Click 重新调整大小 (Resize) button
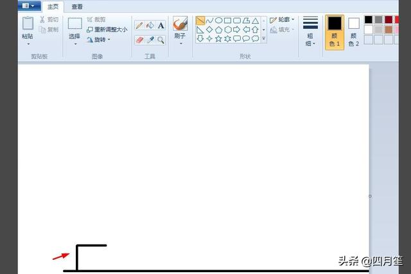 click(x=107, y=30)
